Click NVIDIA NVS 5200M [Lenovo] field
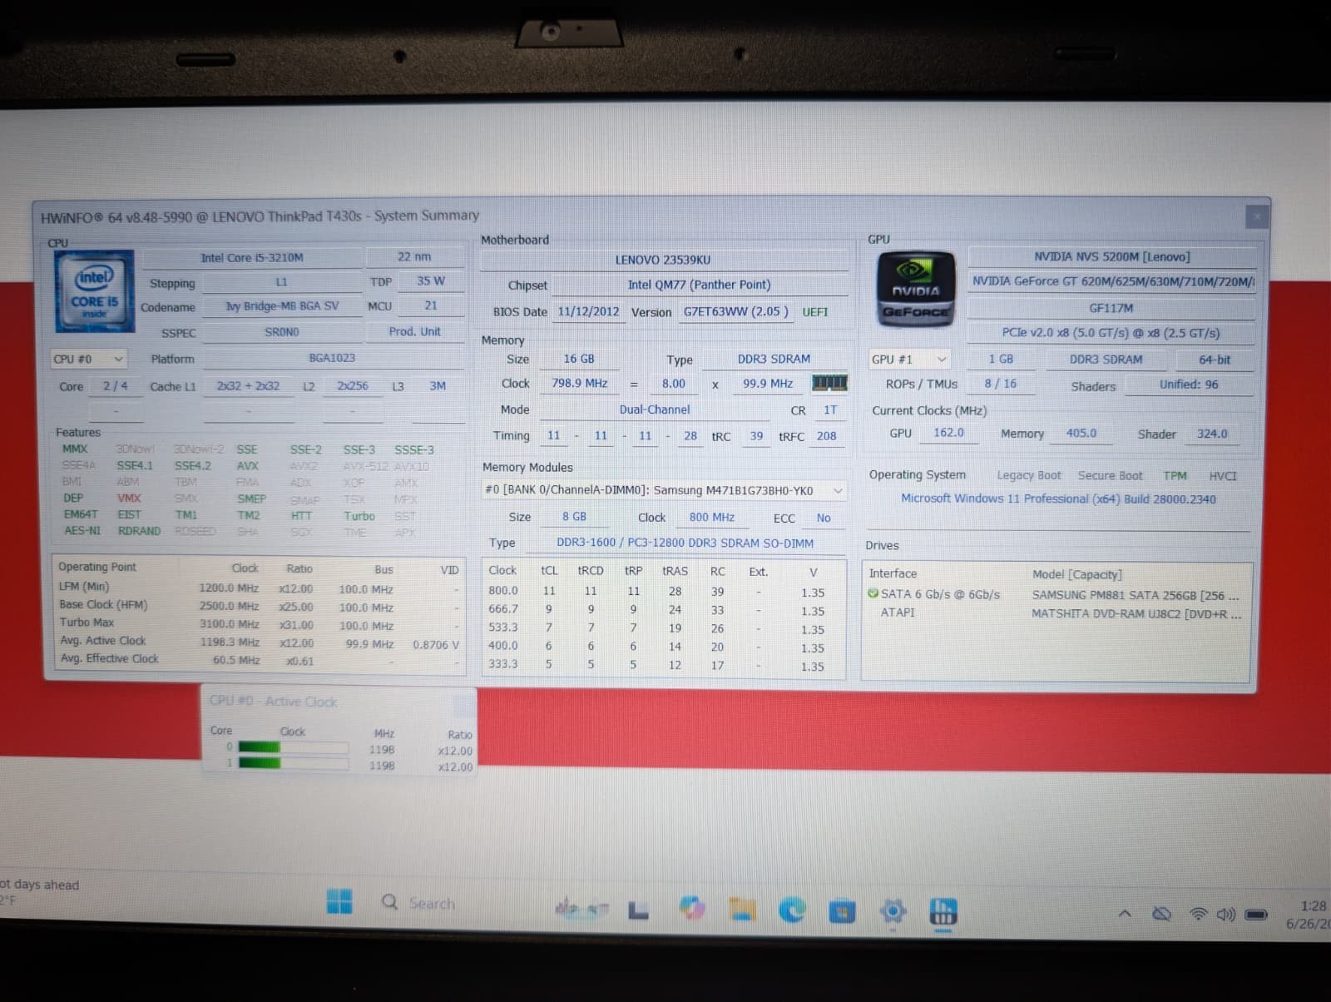Screen dimensions: 1331x1002 1112,257
